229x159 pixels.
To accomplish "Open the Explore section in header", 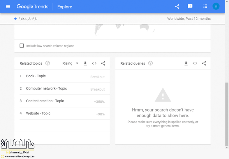I will pyautogui.click(x=65, y=7).
